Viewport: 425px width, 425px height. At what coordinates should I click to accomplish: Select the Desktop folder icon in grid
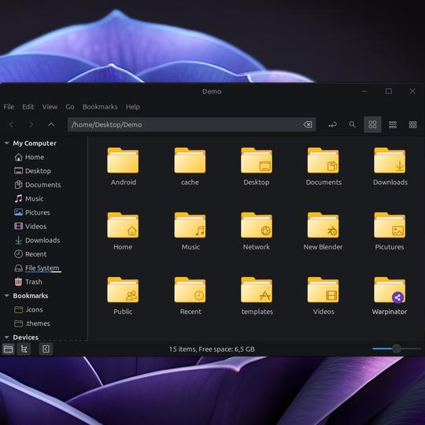(x=257, y=161)
